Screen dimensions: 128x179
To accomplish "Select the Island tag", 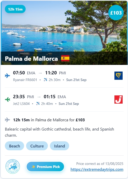I will [59, 146].
